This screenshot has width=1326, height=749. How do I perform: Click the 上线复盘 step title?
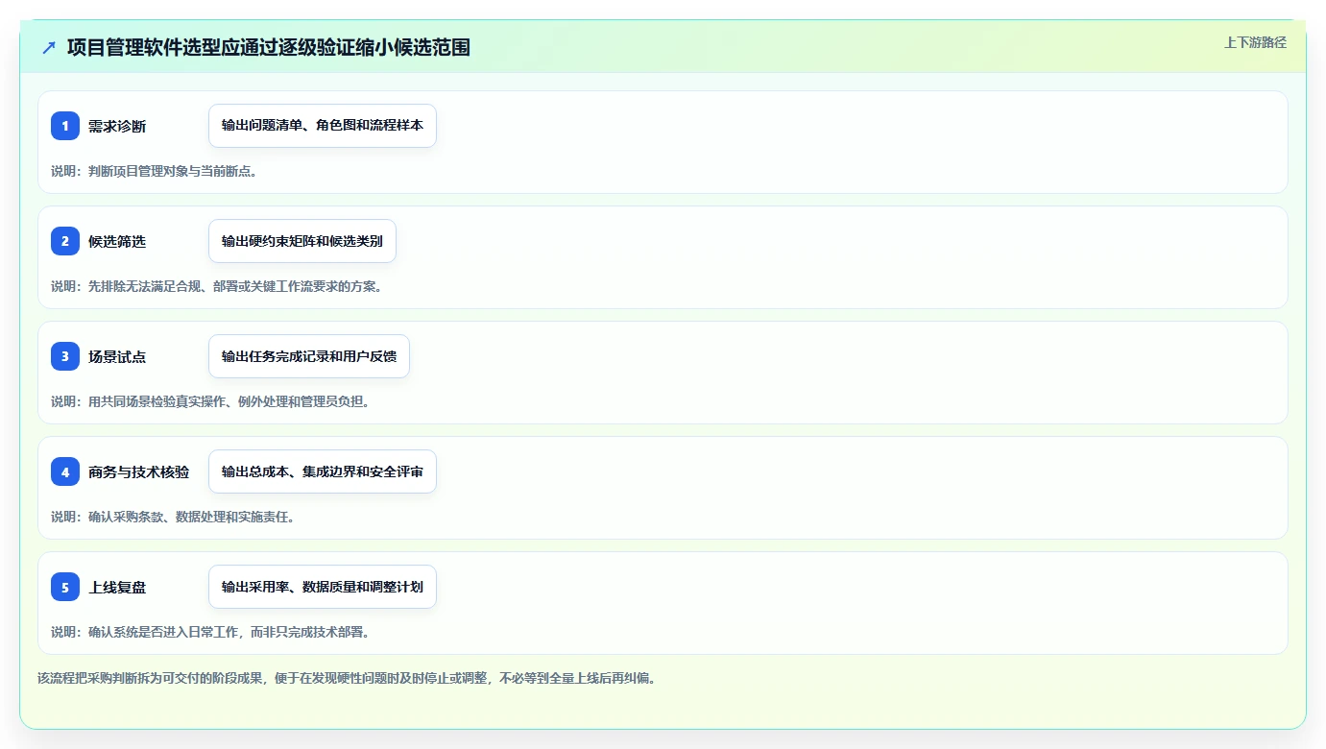117,588
